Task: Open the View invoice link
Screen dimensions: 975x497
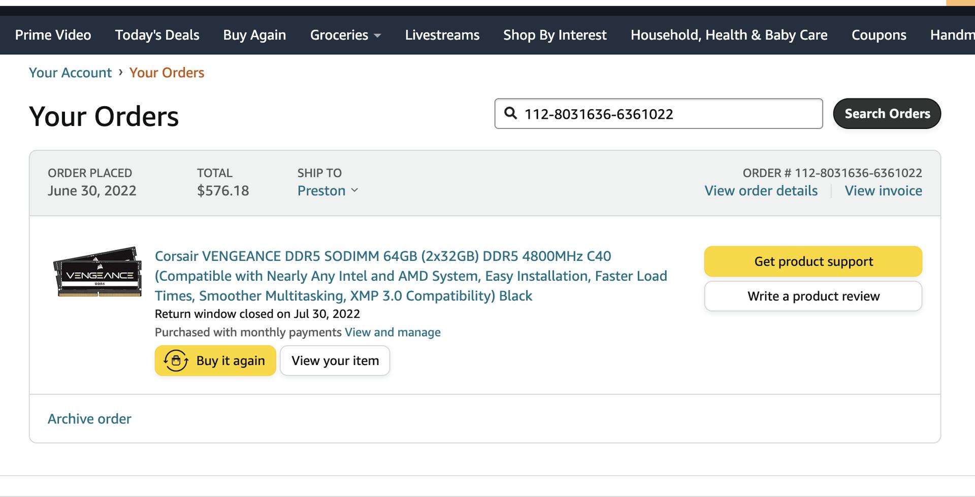Action: point(883,191)
